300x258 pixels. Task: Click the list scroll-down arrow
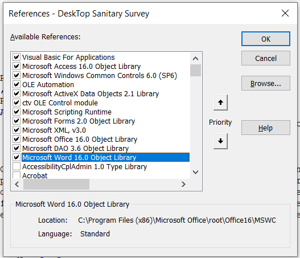point(195,172)
